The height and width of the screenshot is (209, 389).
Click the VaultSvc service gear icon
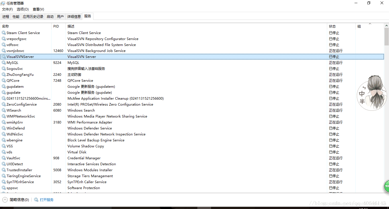click(x=4, y=158)
